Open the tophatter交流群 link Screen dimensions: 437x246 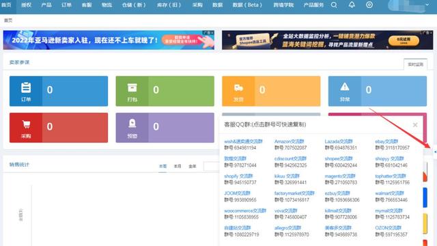click(x=391, y=176)
